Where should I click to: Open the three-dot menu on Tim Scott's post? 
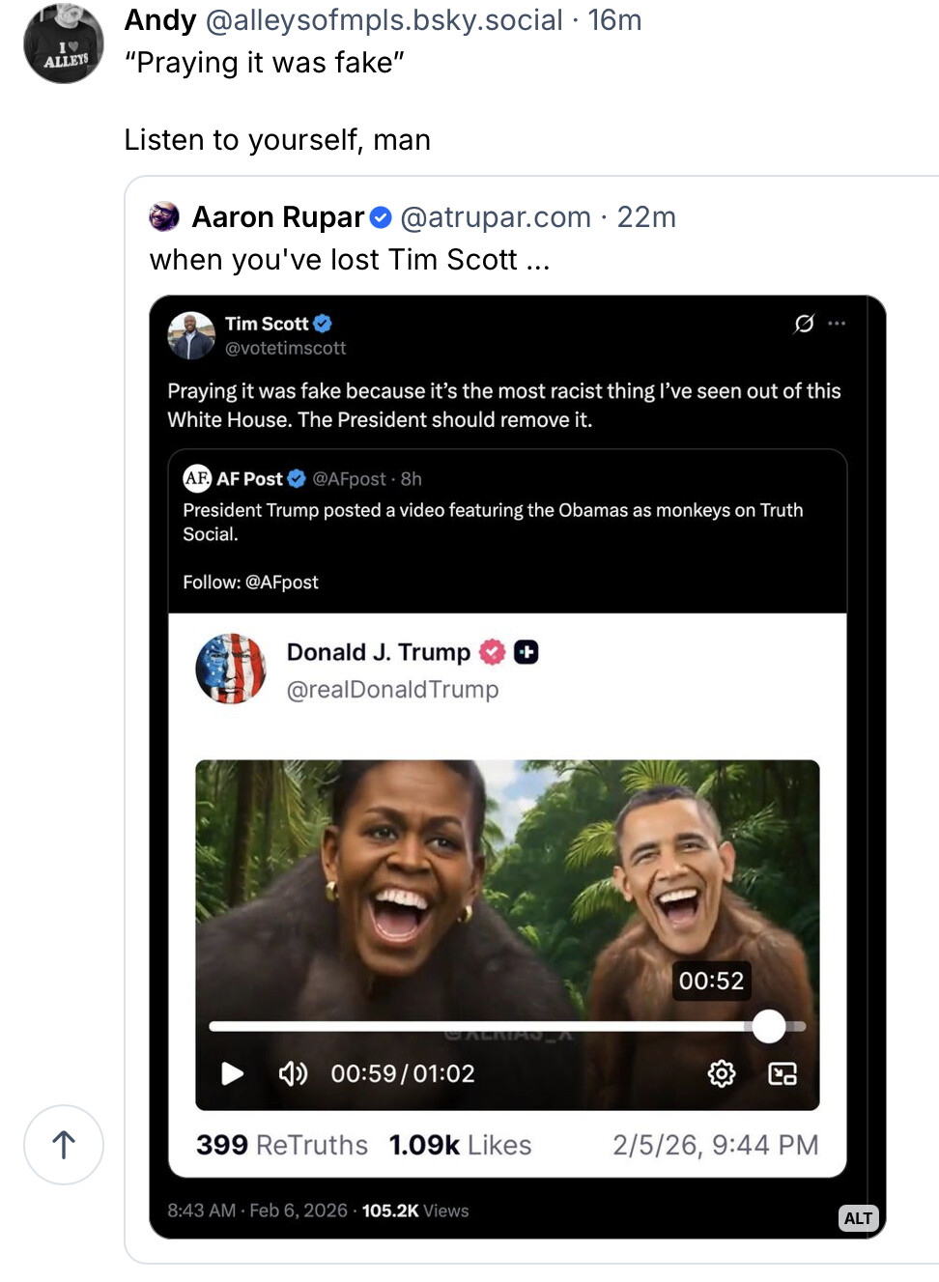[837, 324]
